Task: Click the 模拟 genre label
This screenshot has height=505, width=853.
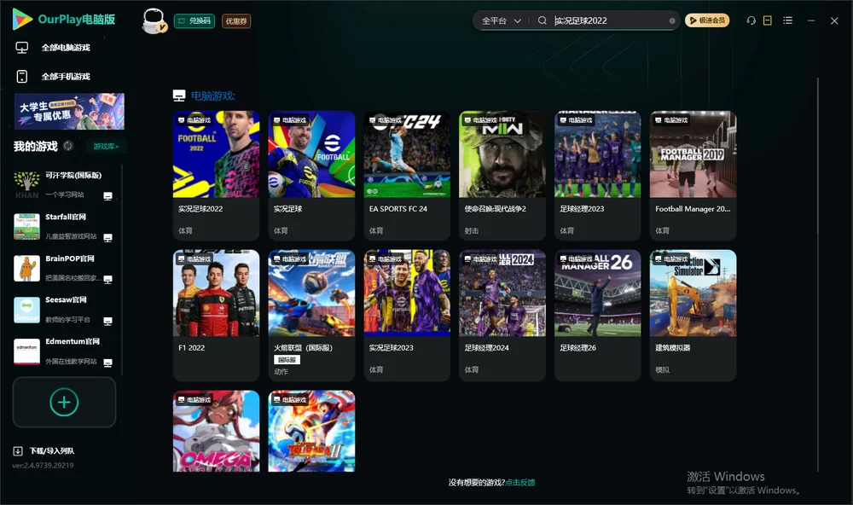Action: click(662, 370)
